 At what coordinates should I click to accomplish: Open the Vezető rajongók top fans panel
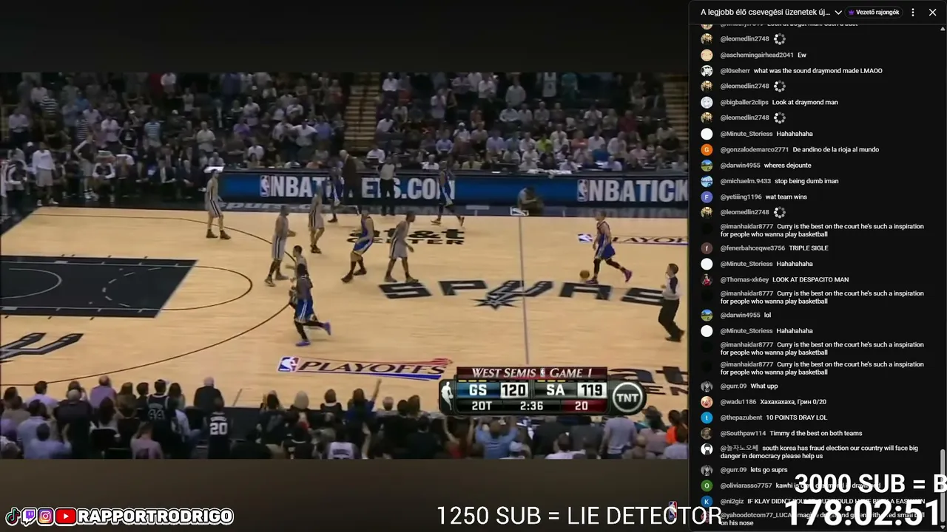[x=874, y=13]
